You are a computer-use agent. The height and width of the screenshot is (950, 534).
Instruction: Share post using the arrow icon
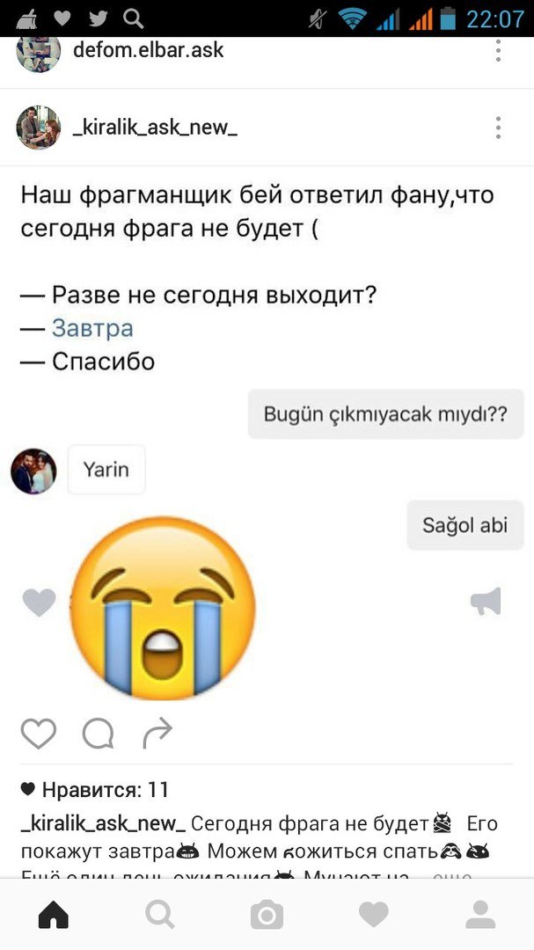[x=157, y=734]
